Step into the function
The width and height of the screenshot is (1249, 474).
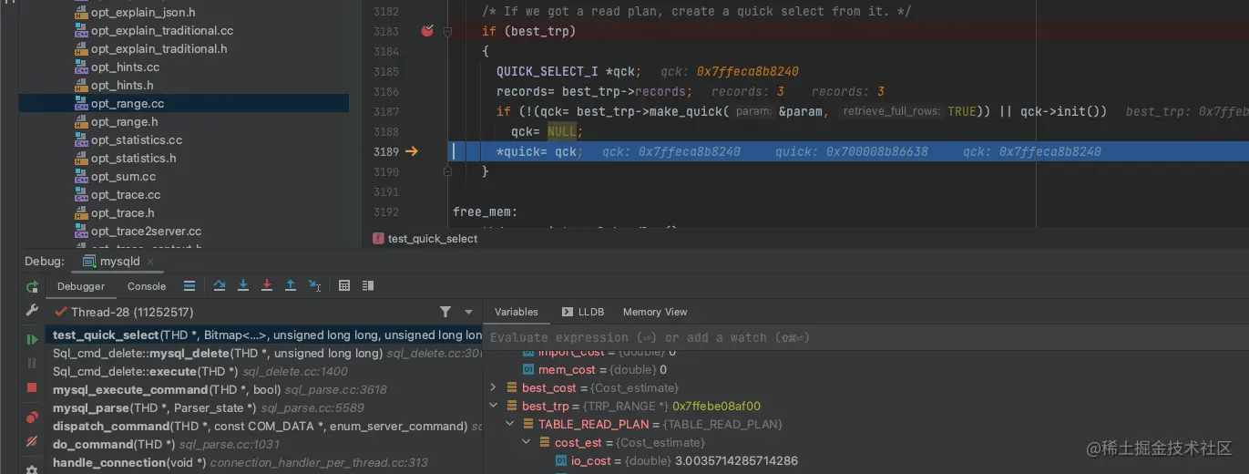[243, 285]
